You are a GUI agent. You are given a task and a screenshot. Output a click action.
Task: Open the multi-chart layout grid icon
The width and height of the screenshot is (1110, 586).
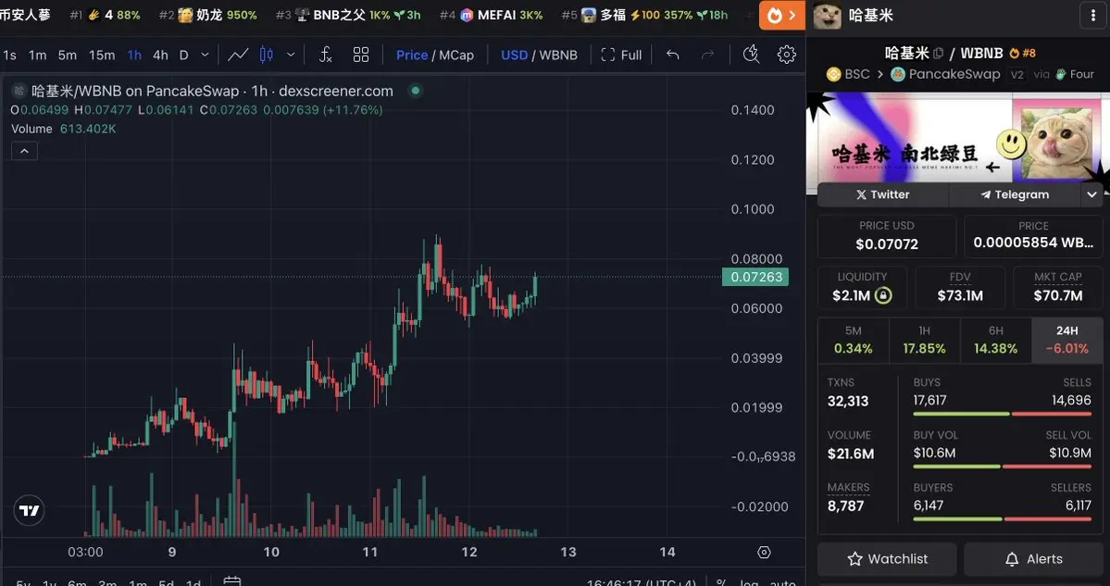[361, 55]
